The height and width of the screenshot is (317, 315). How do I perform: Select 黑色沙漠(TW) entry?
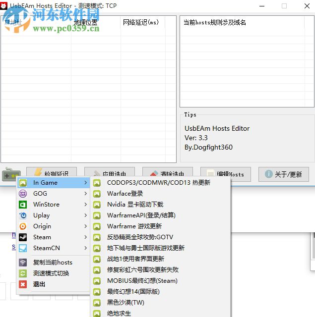(x=160, y=303)
